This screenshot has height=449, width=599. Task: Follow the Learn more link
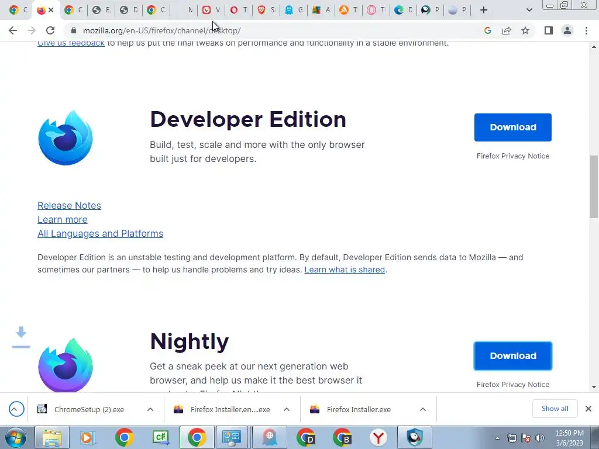click(62, 220)
